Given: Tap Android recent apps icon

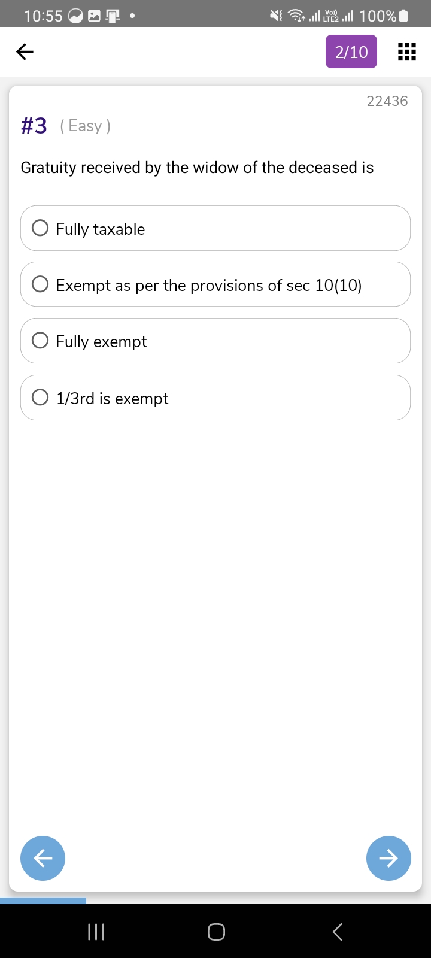Looking at the screenshot, I should (96, 932).
